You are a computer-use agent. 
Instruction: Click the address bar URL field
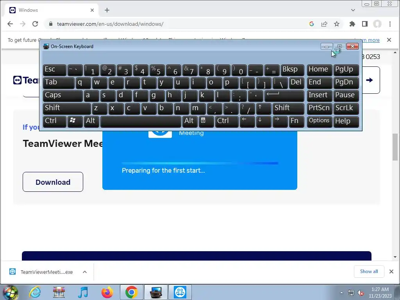click(176, 24)
